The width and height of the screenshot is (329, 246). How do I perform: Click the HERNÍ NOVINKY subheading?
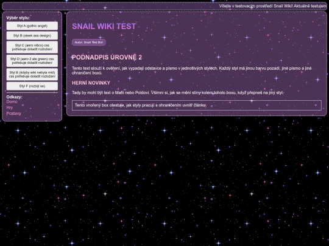click(91, 83)
